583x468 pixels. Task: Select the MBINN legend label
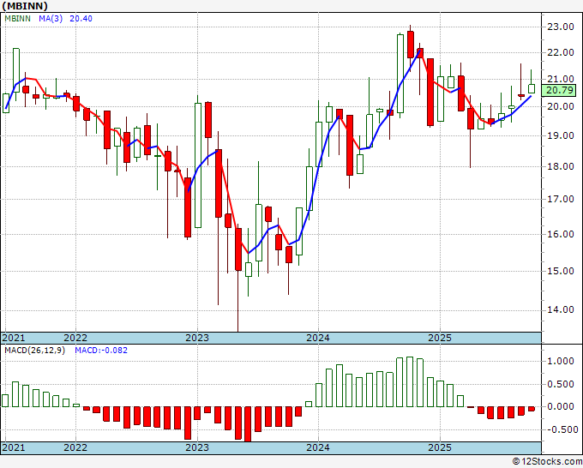17,19
